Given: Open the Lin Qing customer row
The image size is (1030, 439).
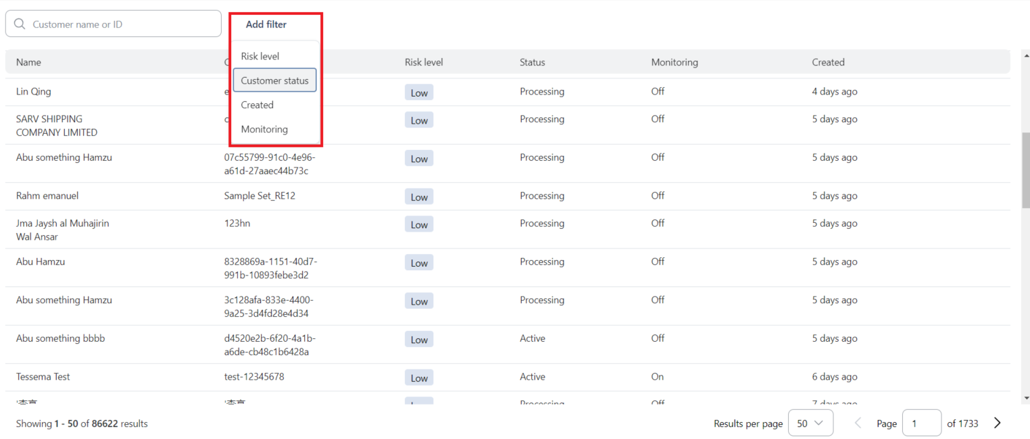Looking at the screenshot, I should pyautogui.click(x=34, y=91).
